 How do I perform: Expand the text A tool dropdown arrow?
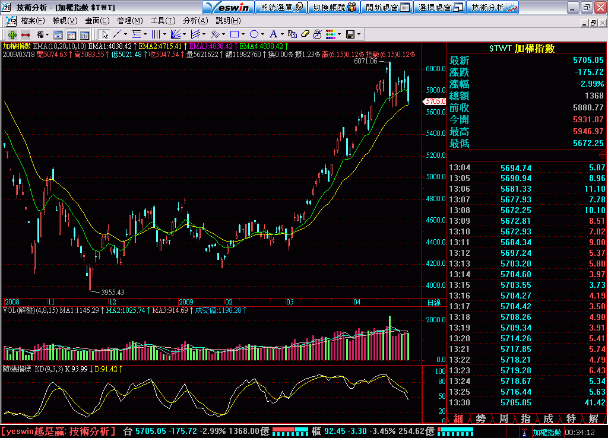[x=282, y=34]
